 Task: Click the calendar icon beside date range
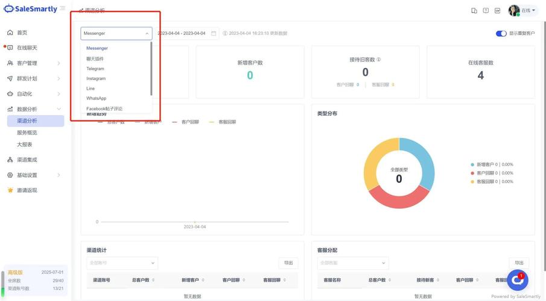[x=214, y=34]
